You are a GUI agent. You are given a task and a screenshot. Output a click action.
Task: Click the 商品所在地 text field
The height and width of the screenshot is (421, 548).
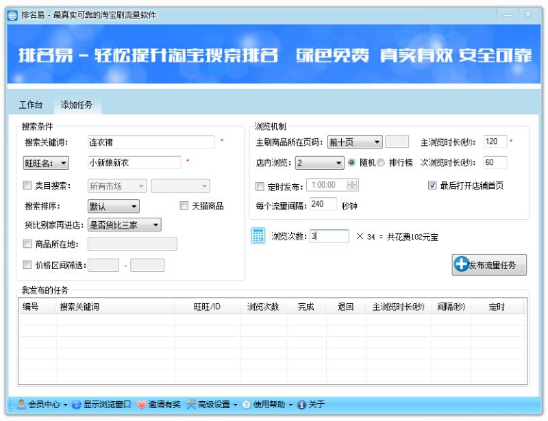coord(132,244)
